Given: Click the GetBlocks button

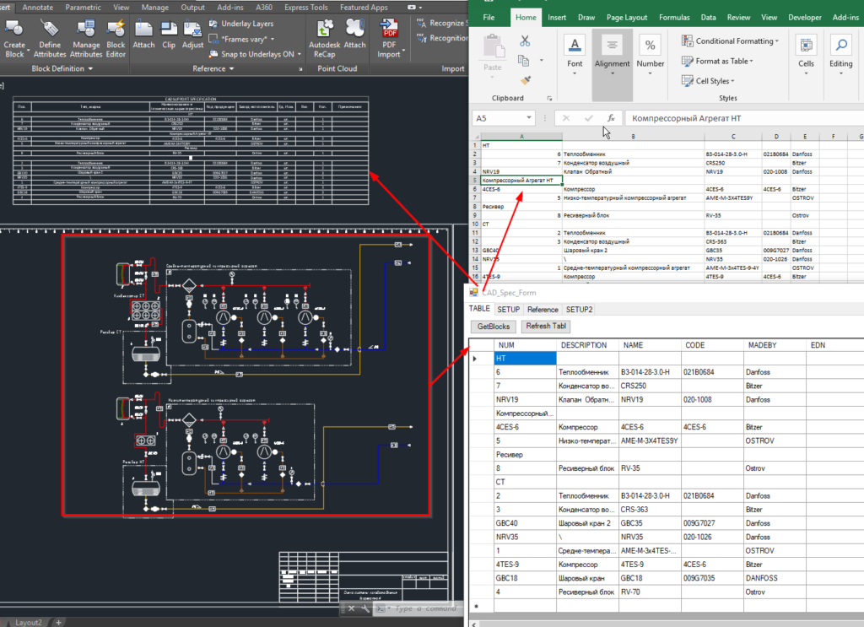Looking at the screenshot, I should (493, 327).
